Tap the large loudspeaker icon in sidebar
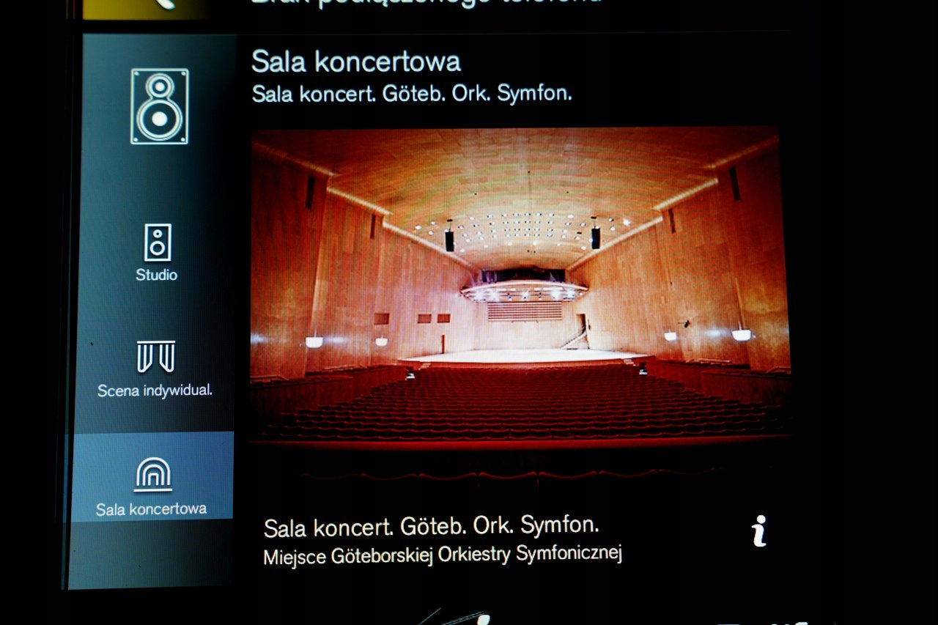 (160, 106)
